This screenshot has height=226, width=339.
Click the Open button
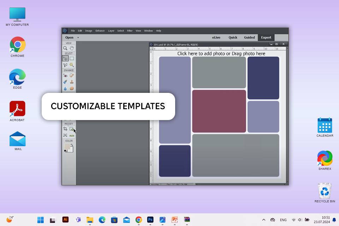click(x=70, y=37)
